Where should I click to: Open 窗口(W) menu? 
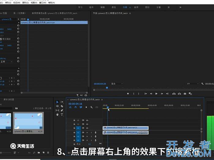pyautogui.click(x=43, y=3)
